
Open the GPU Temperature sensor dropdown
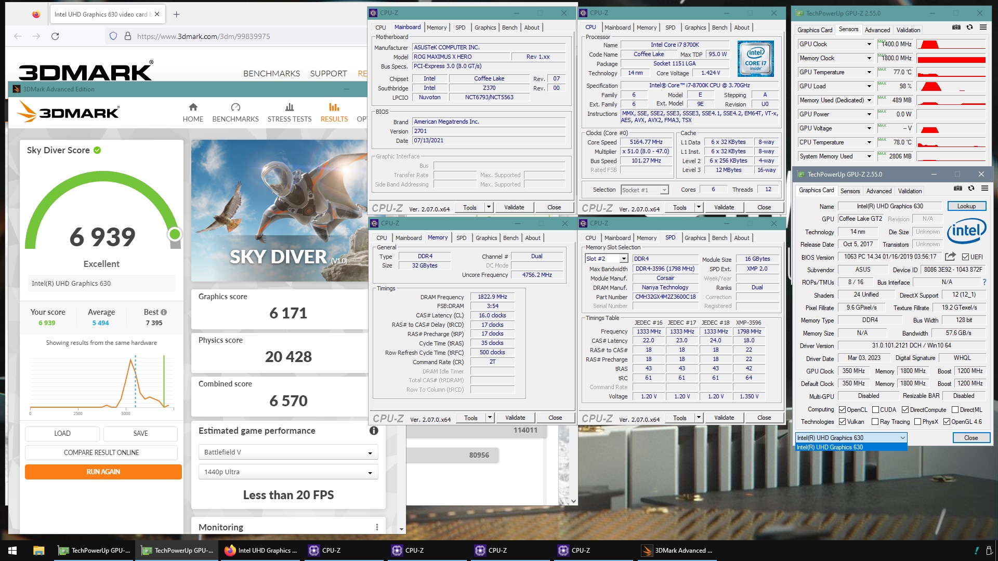[x=869, y=72]
